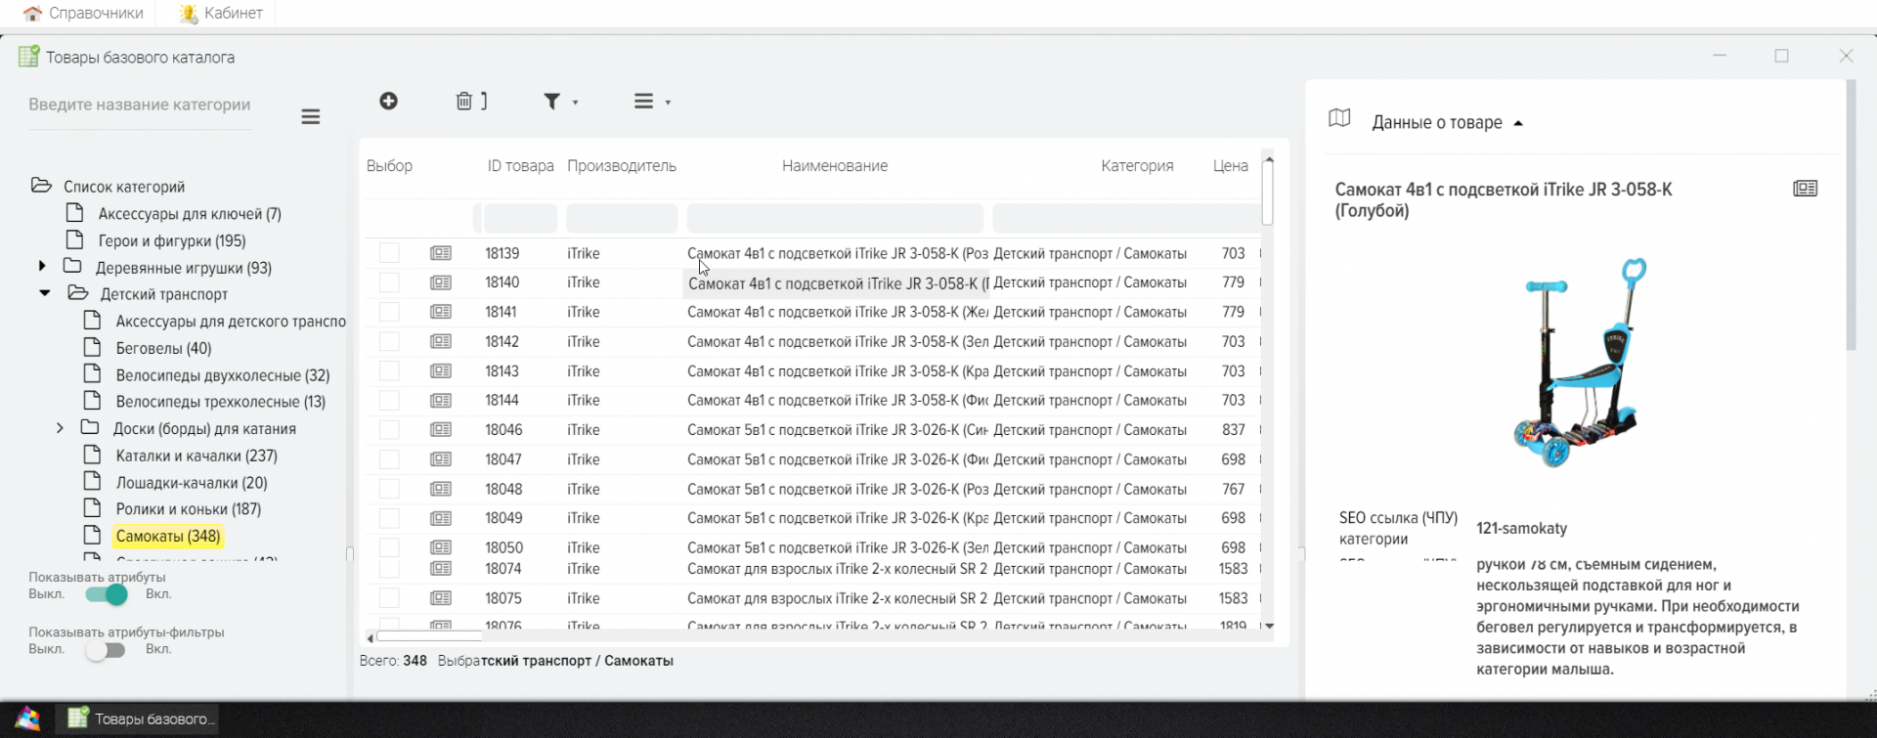Toggle the Показывать атрибуты switch

107,594
